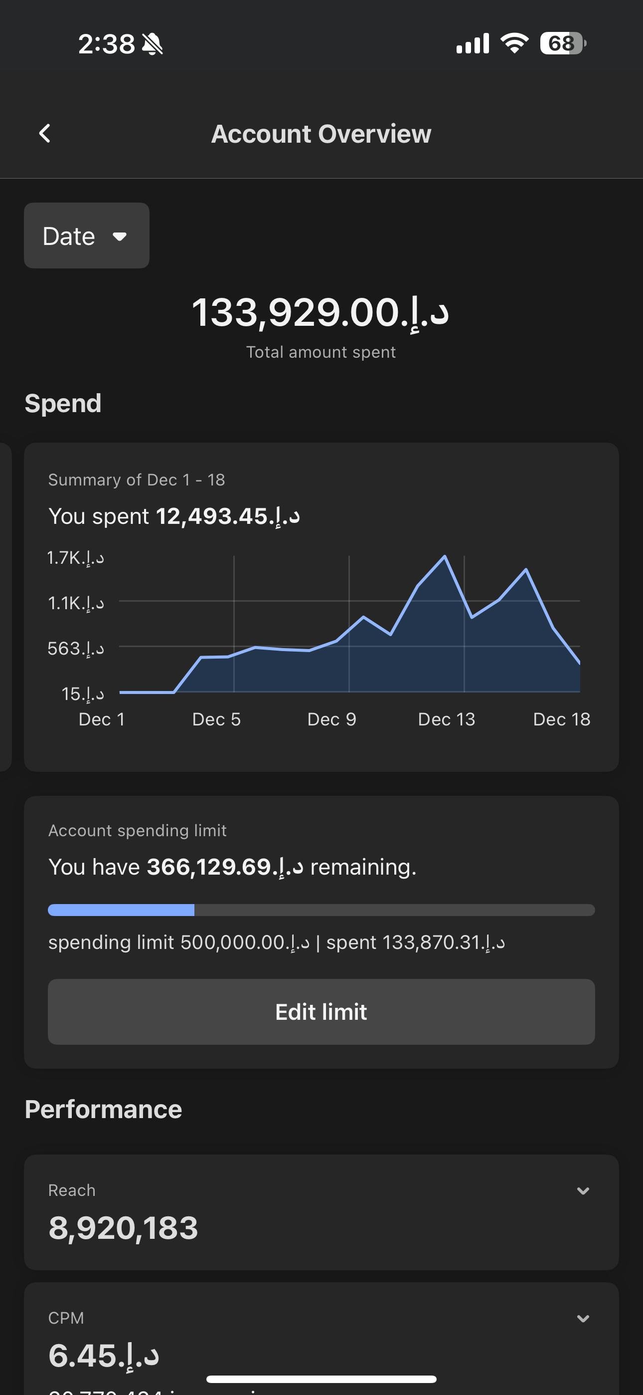Select the Dec 18 chart label
Viewport: 643px width, 1395px height.
[561, 719]
